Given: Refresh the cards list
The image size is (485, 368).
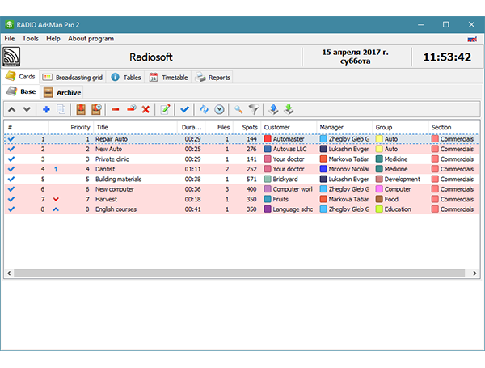Looking at the screenshot, I should point(205,109).
